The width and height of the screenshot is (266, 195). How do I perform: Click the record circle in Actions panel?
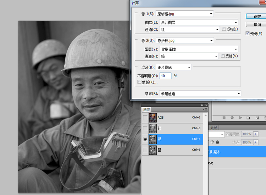click(232, 118)
